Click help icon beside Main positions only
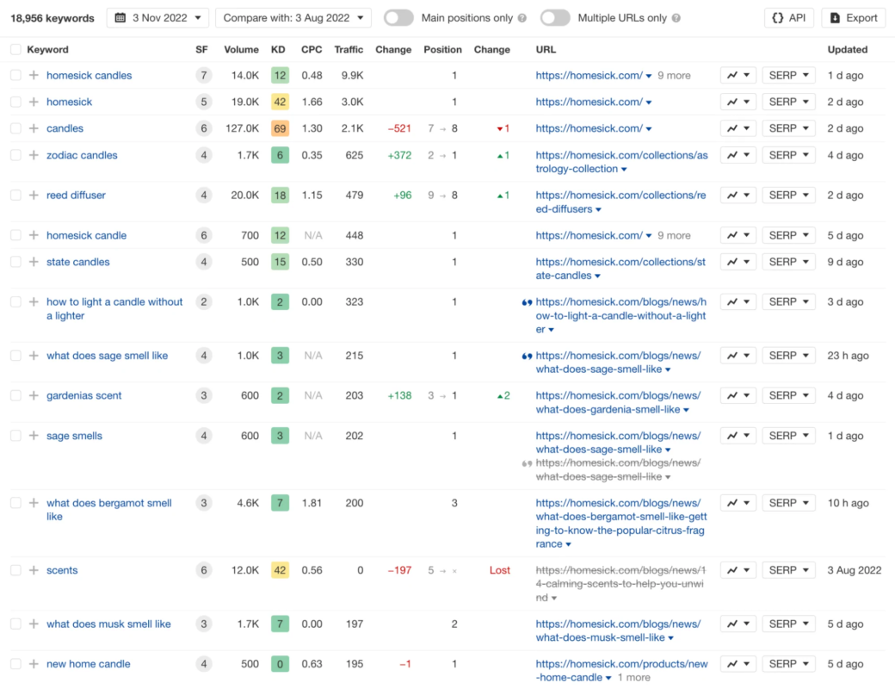The image size is (895, 689). tap(522, 18)
